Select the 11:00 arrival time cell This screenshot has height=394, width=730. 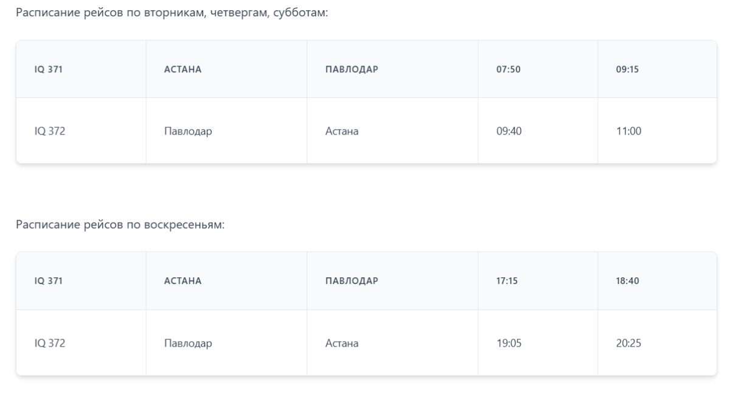(x=658, y=131)
